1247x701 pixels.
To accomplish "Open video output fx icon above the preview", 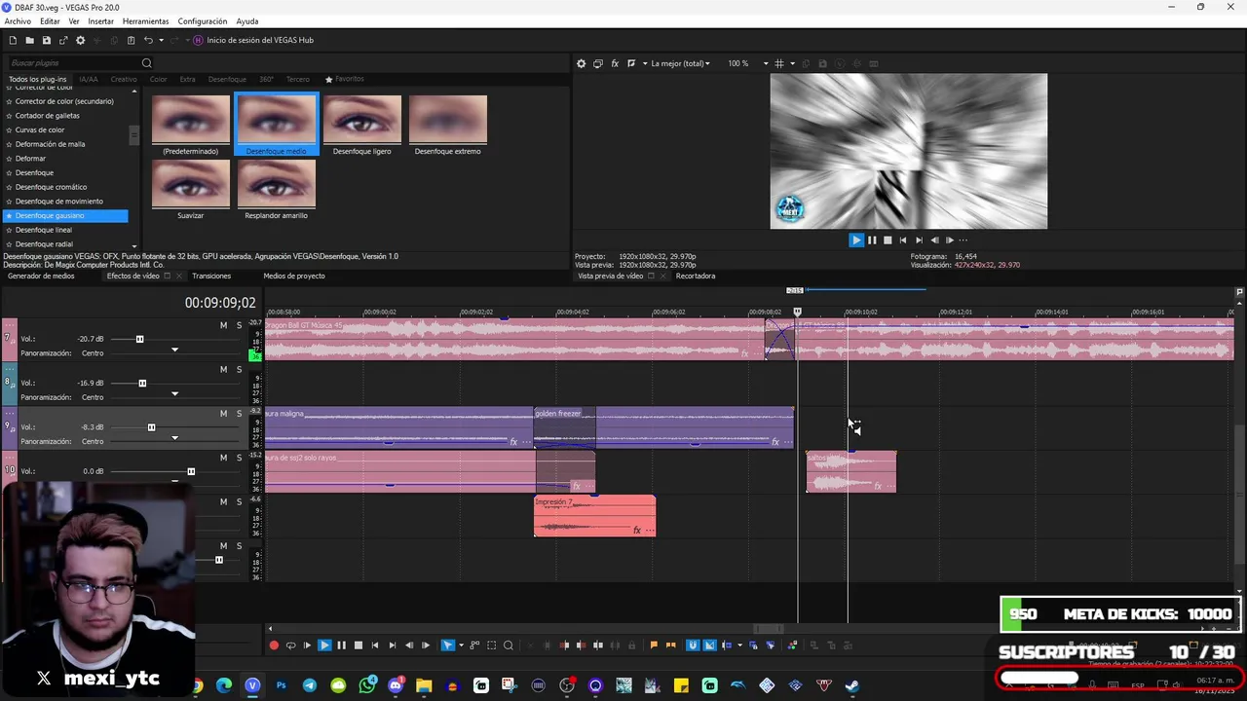I will point(615,63).
